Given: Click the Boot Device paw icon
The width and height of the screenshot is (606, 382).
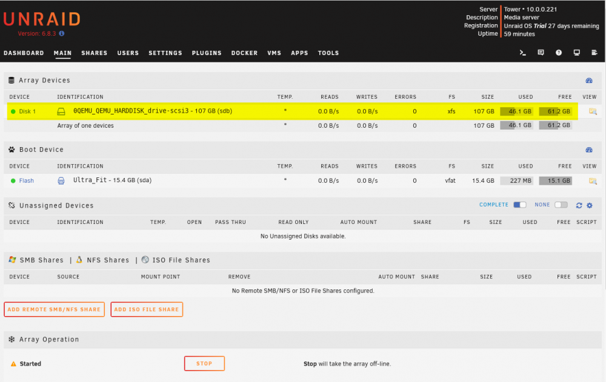Looking at the screenshot, I should (x=12, y=150).
